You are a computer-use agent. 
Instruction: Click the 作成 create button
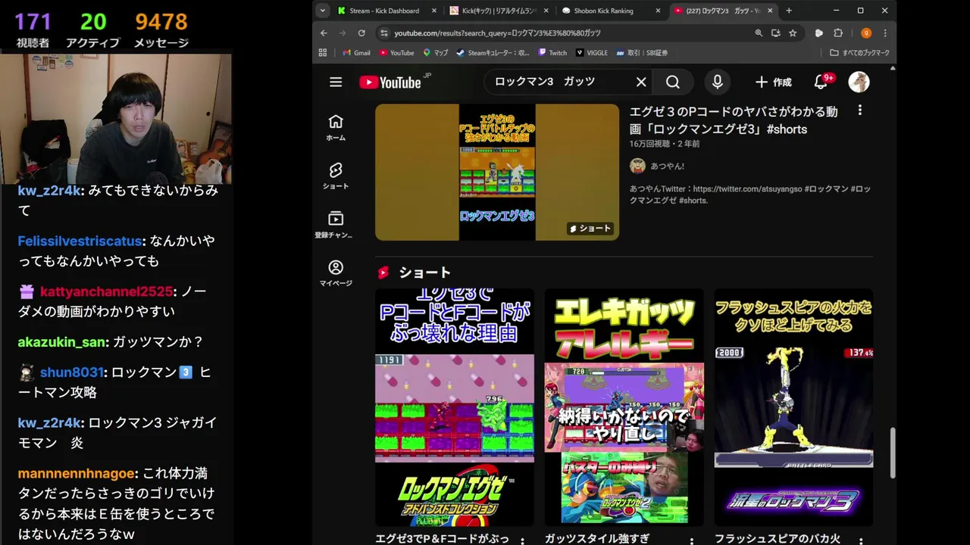[773, 82]
